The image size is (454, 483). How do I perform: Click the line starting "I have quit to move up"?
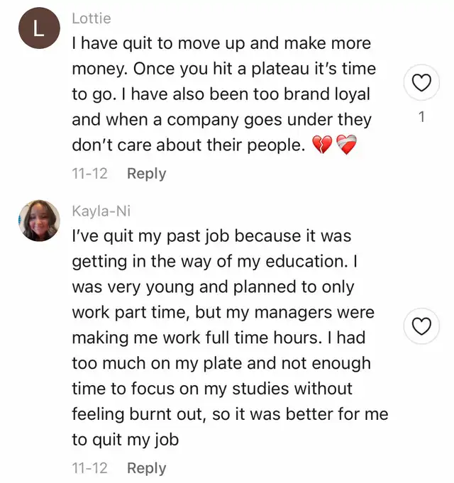(221, 43)
